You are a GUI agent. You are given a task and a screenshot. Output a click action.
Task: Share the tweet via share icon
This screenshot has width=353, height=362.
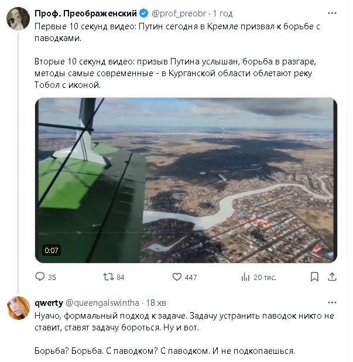(x=332, y=277)
